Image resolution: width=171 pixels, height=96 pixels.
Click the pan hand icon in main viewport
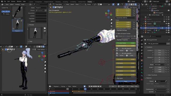pos(111,23)
